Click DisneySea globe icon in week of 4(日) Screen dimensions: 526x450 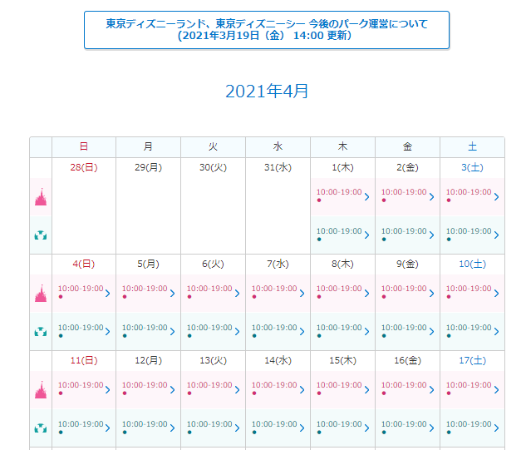[41, 331]
